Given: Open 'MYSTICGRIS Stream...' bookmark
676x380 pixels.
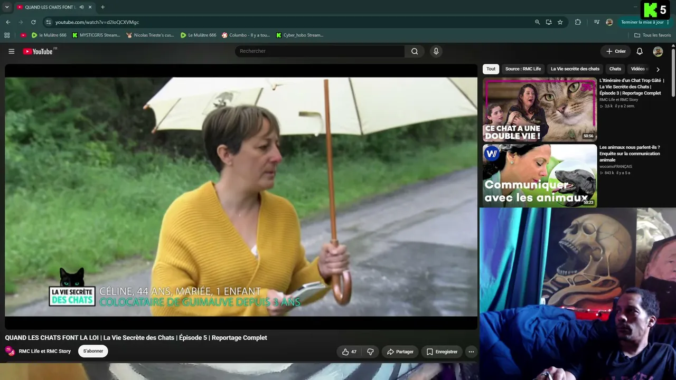Looking at the screenshot, I should [x=96, y=35].
